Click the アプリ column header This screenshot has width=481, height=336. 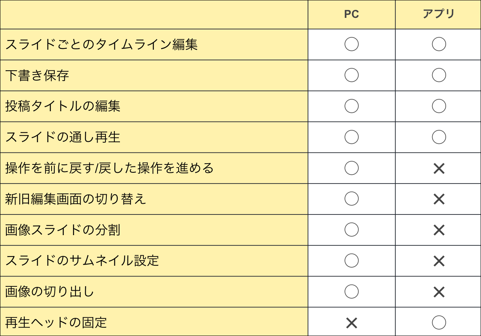[439, 14]
